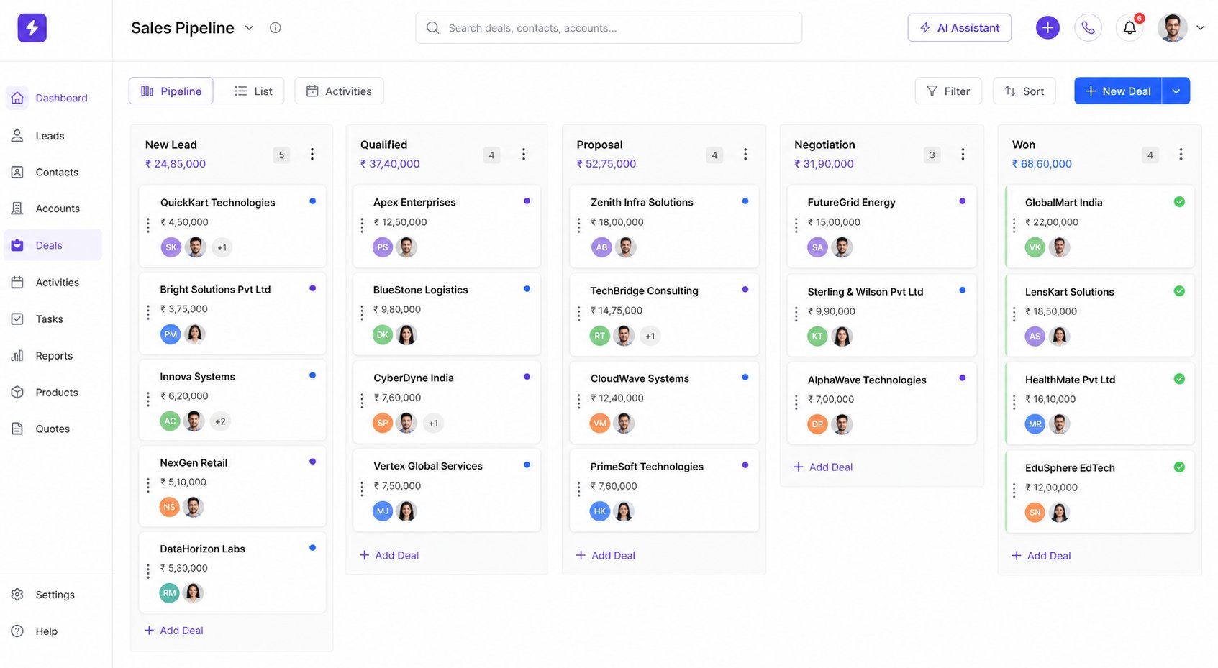Viewport: 1218px width, 668px height.
Task: Open the Proposal column options menu
Action: pos(745,154)
